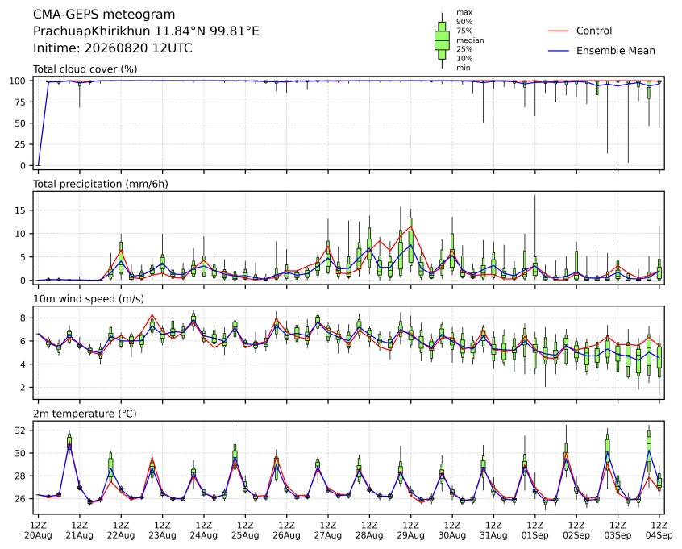Click the Total precipitation panel title

pyautogui.click(x=101, y=184)
